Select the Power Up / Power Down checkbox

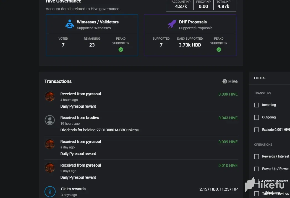[x=257, y=169]
